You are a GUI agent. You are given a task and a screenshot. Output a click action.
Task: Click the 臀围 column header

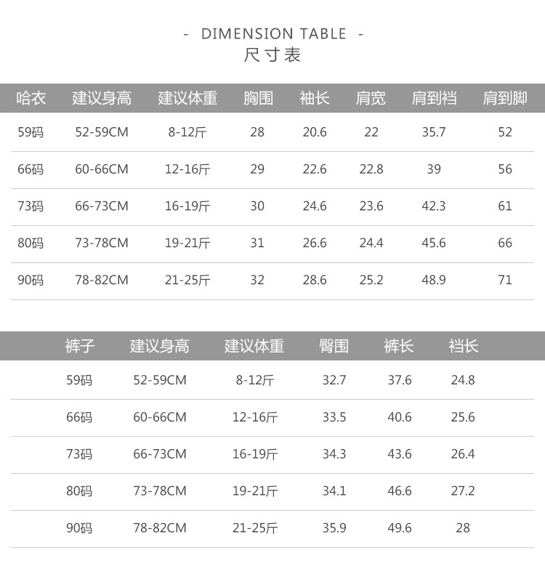(334, 346)
